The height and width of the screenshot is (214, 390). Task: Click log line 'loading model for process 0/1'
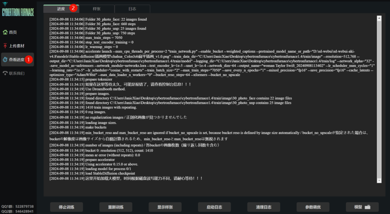click(x=90, y=169)
